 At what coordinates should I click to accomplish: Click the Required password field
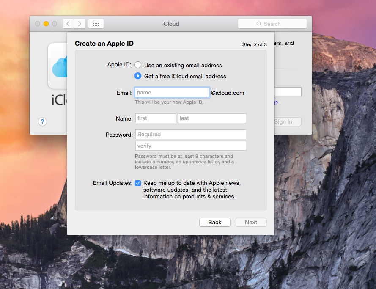(x=191, y=134)
